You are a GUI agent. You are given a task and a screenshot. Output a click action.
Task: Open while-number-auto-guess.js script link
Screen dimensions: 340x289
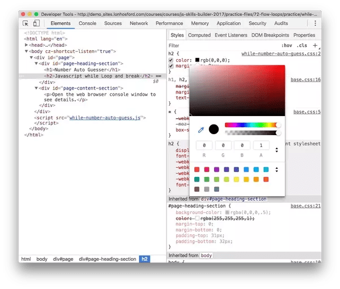(104, 118)
